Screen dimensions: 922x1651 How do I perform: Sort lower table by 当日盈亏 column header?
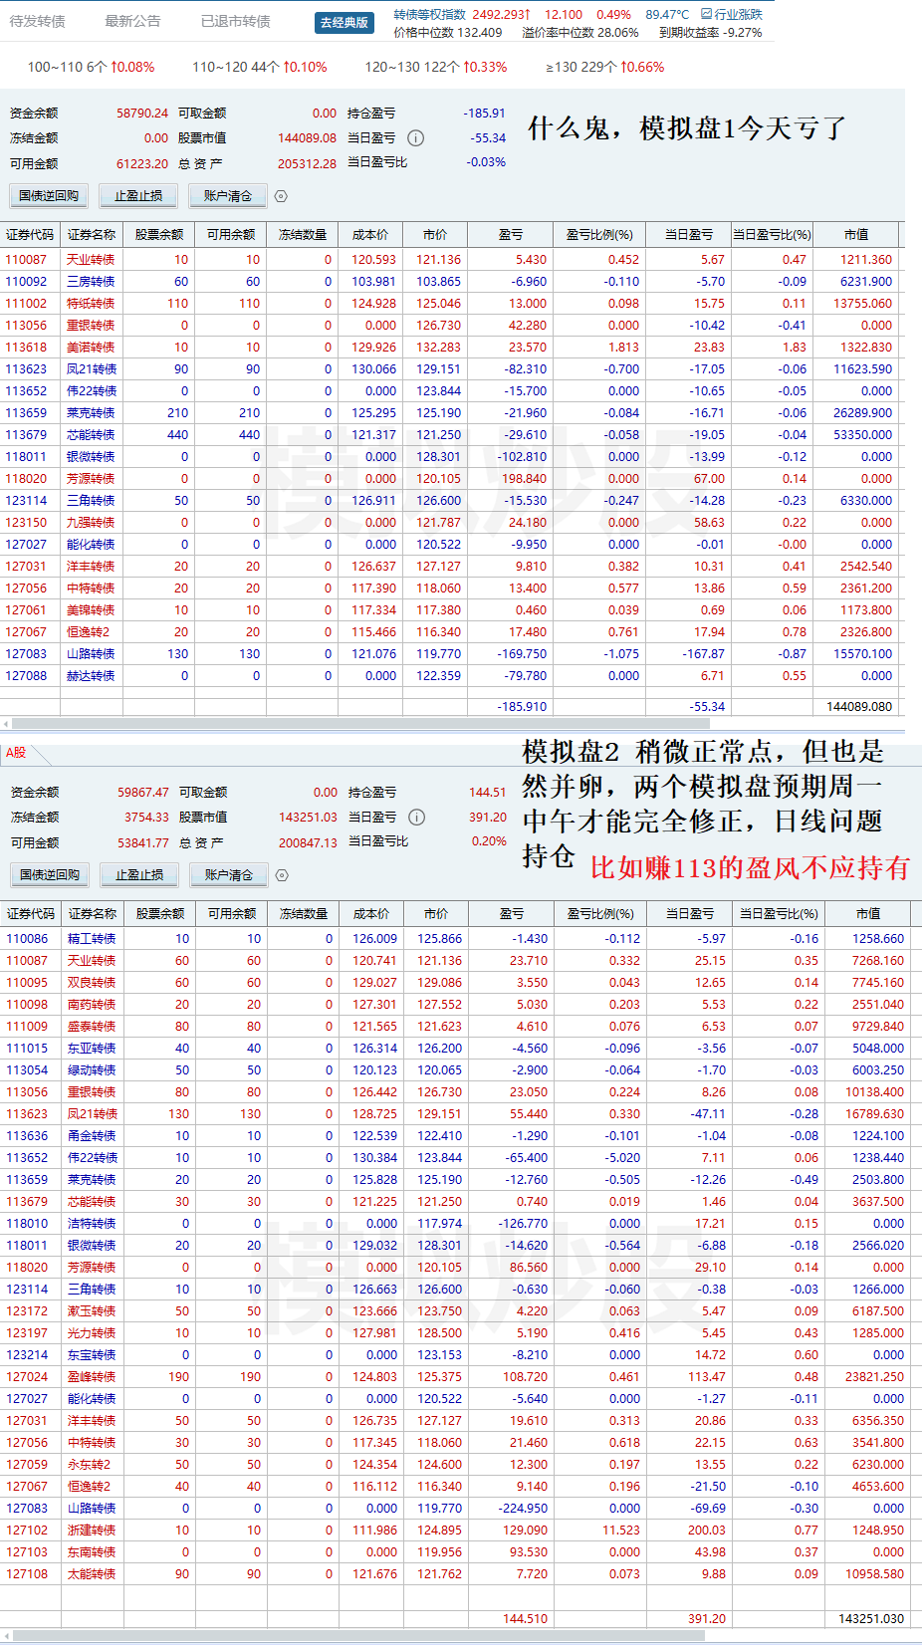coord(690,914)
